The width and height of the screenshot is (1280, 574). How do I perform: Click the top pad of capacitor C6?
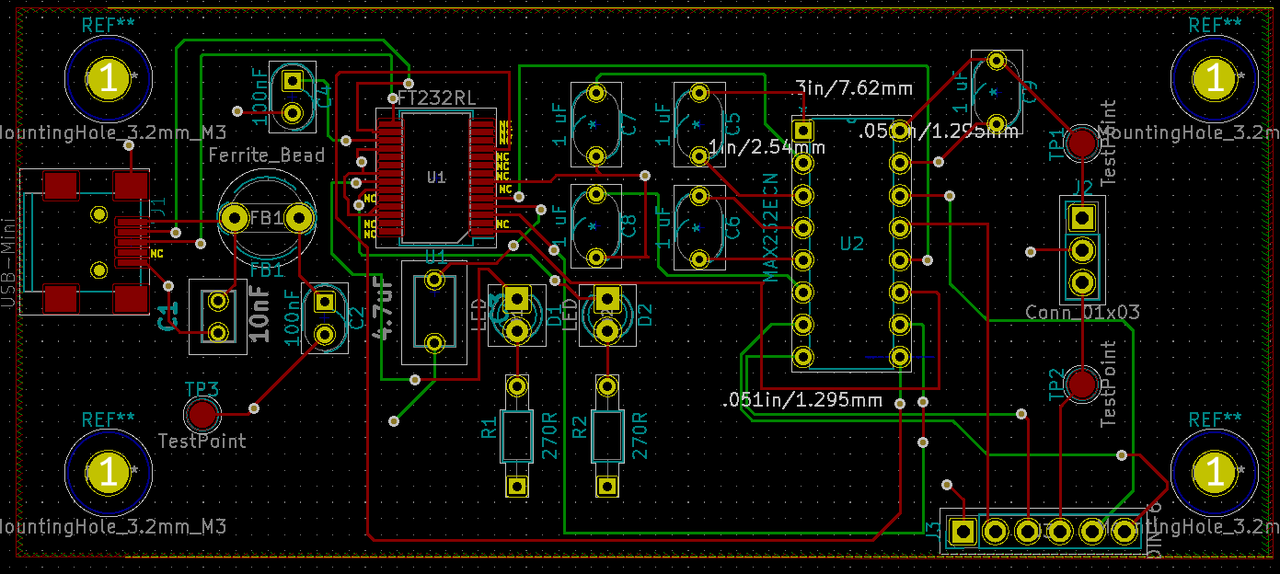click(698, 195)
